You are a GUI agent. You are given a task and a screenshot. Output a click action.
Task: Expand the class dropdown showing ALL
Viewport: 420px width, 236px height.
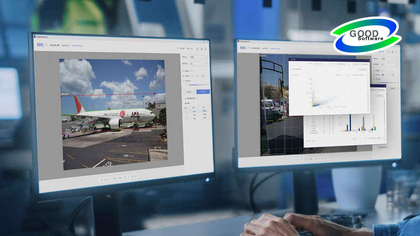coord(199,64)
